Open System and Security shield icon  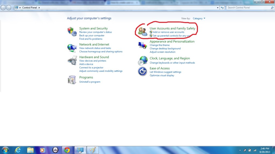tap(72, 32)
